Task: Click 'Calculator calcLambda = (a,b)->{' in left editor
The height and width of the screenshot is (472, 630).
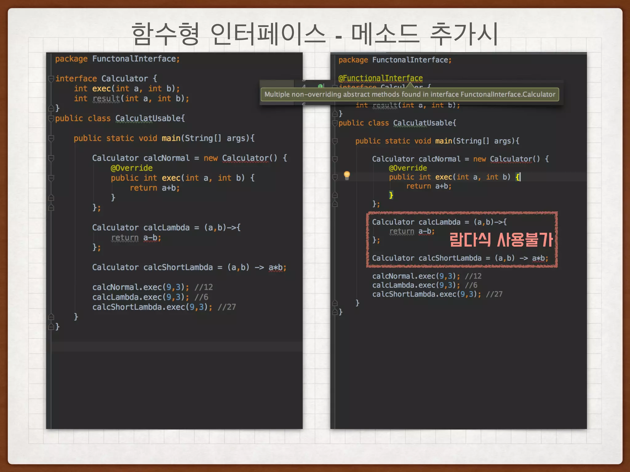Action: click(x=166, y=228)
